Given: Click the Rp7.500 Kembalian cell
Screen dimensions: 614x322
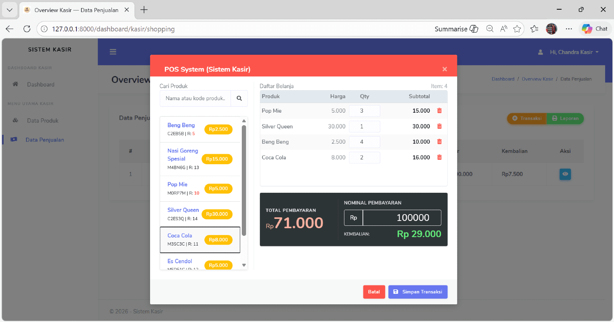Looking at the screenshot, I should pos(512,174).
